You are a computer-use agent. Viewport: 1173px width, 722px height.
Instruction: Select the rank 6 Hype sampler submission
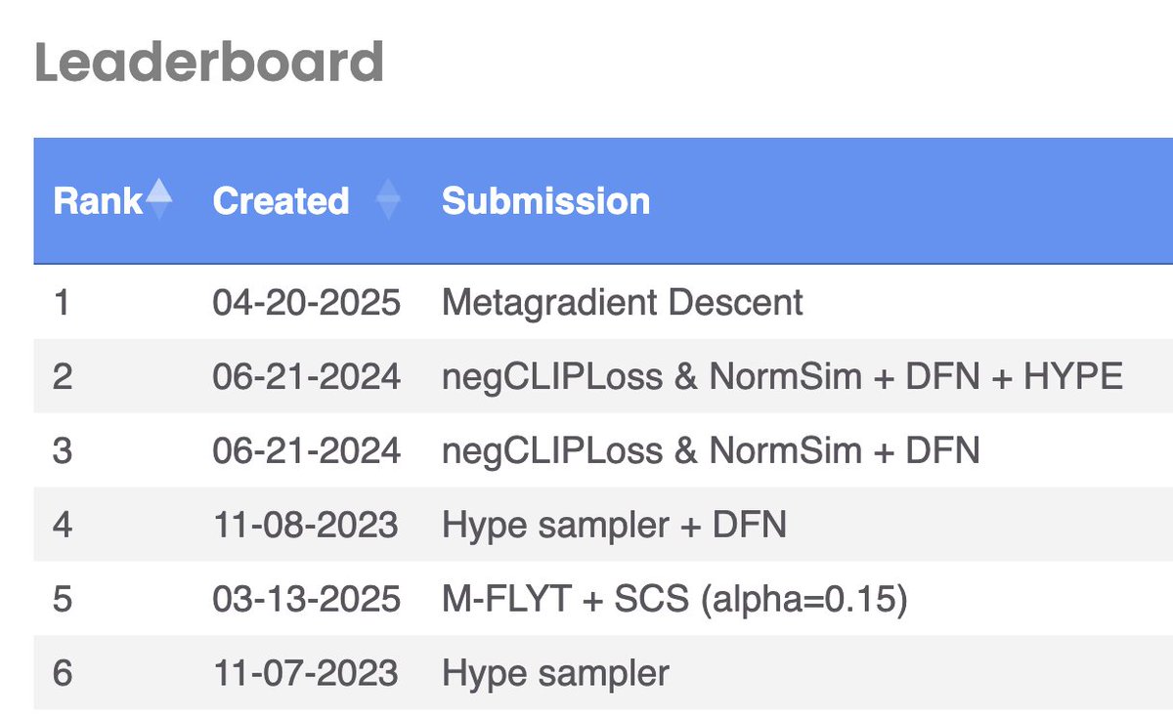click(555, 674)
